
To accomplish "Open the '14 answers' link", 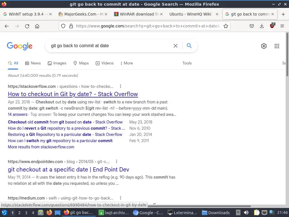I will pyautogui.click(x=18, y=114).
